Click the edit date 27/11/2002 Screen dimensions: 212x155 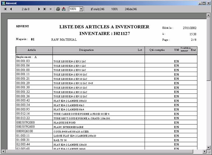click(x=190, y=28)
